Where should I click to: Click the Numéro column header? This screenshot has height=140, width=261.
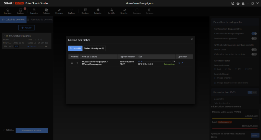74,57
